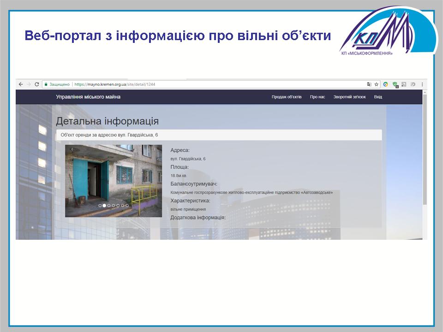Click the 'Вхід' login link

[378, 97]
